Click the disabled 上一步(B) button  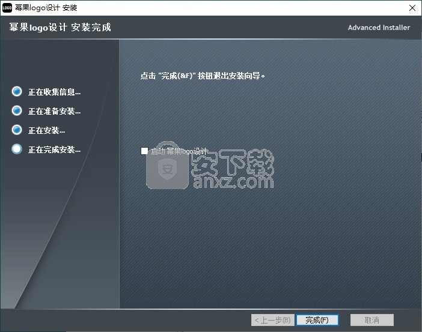pyautogui.click(x=272, y=320)
